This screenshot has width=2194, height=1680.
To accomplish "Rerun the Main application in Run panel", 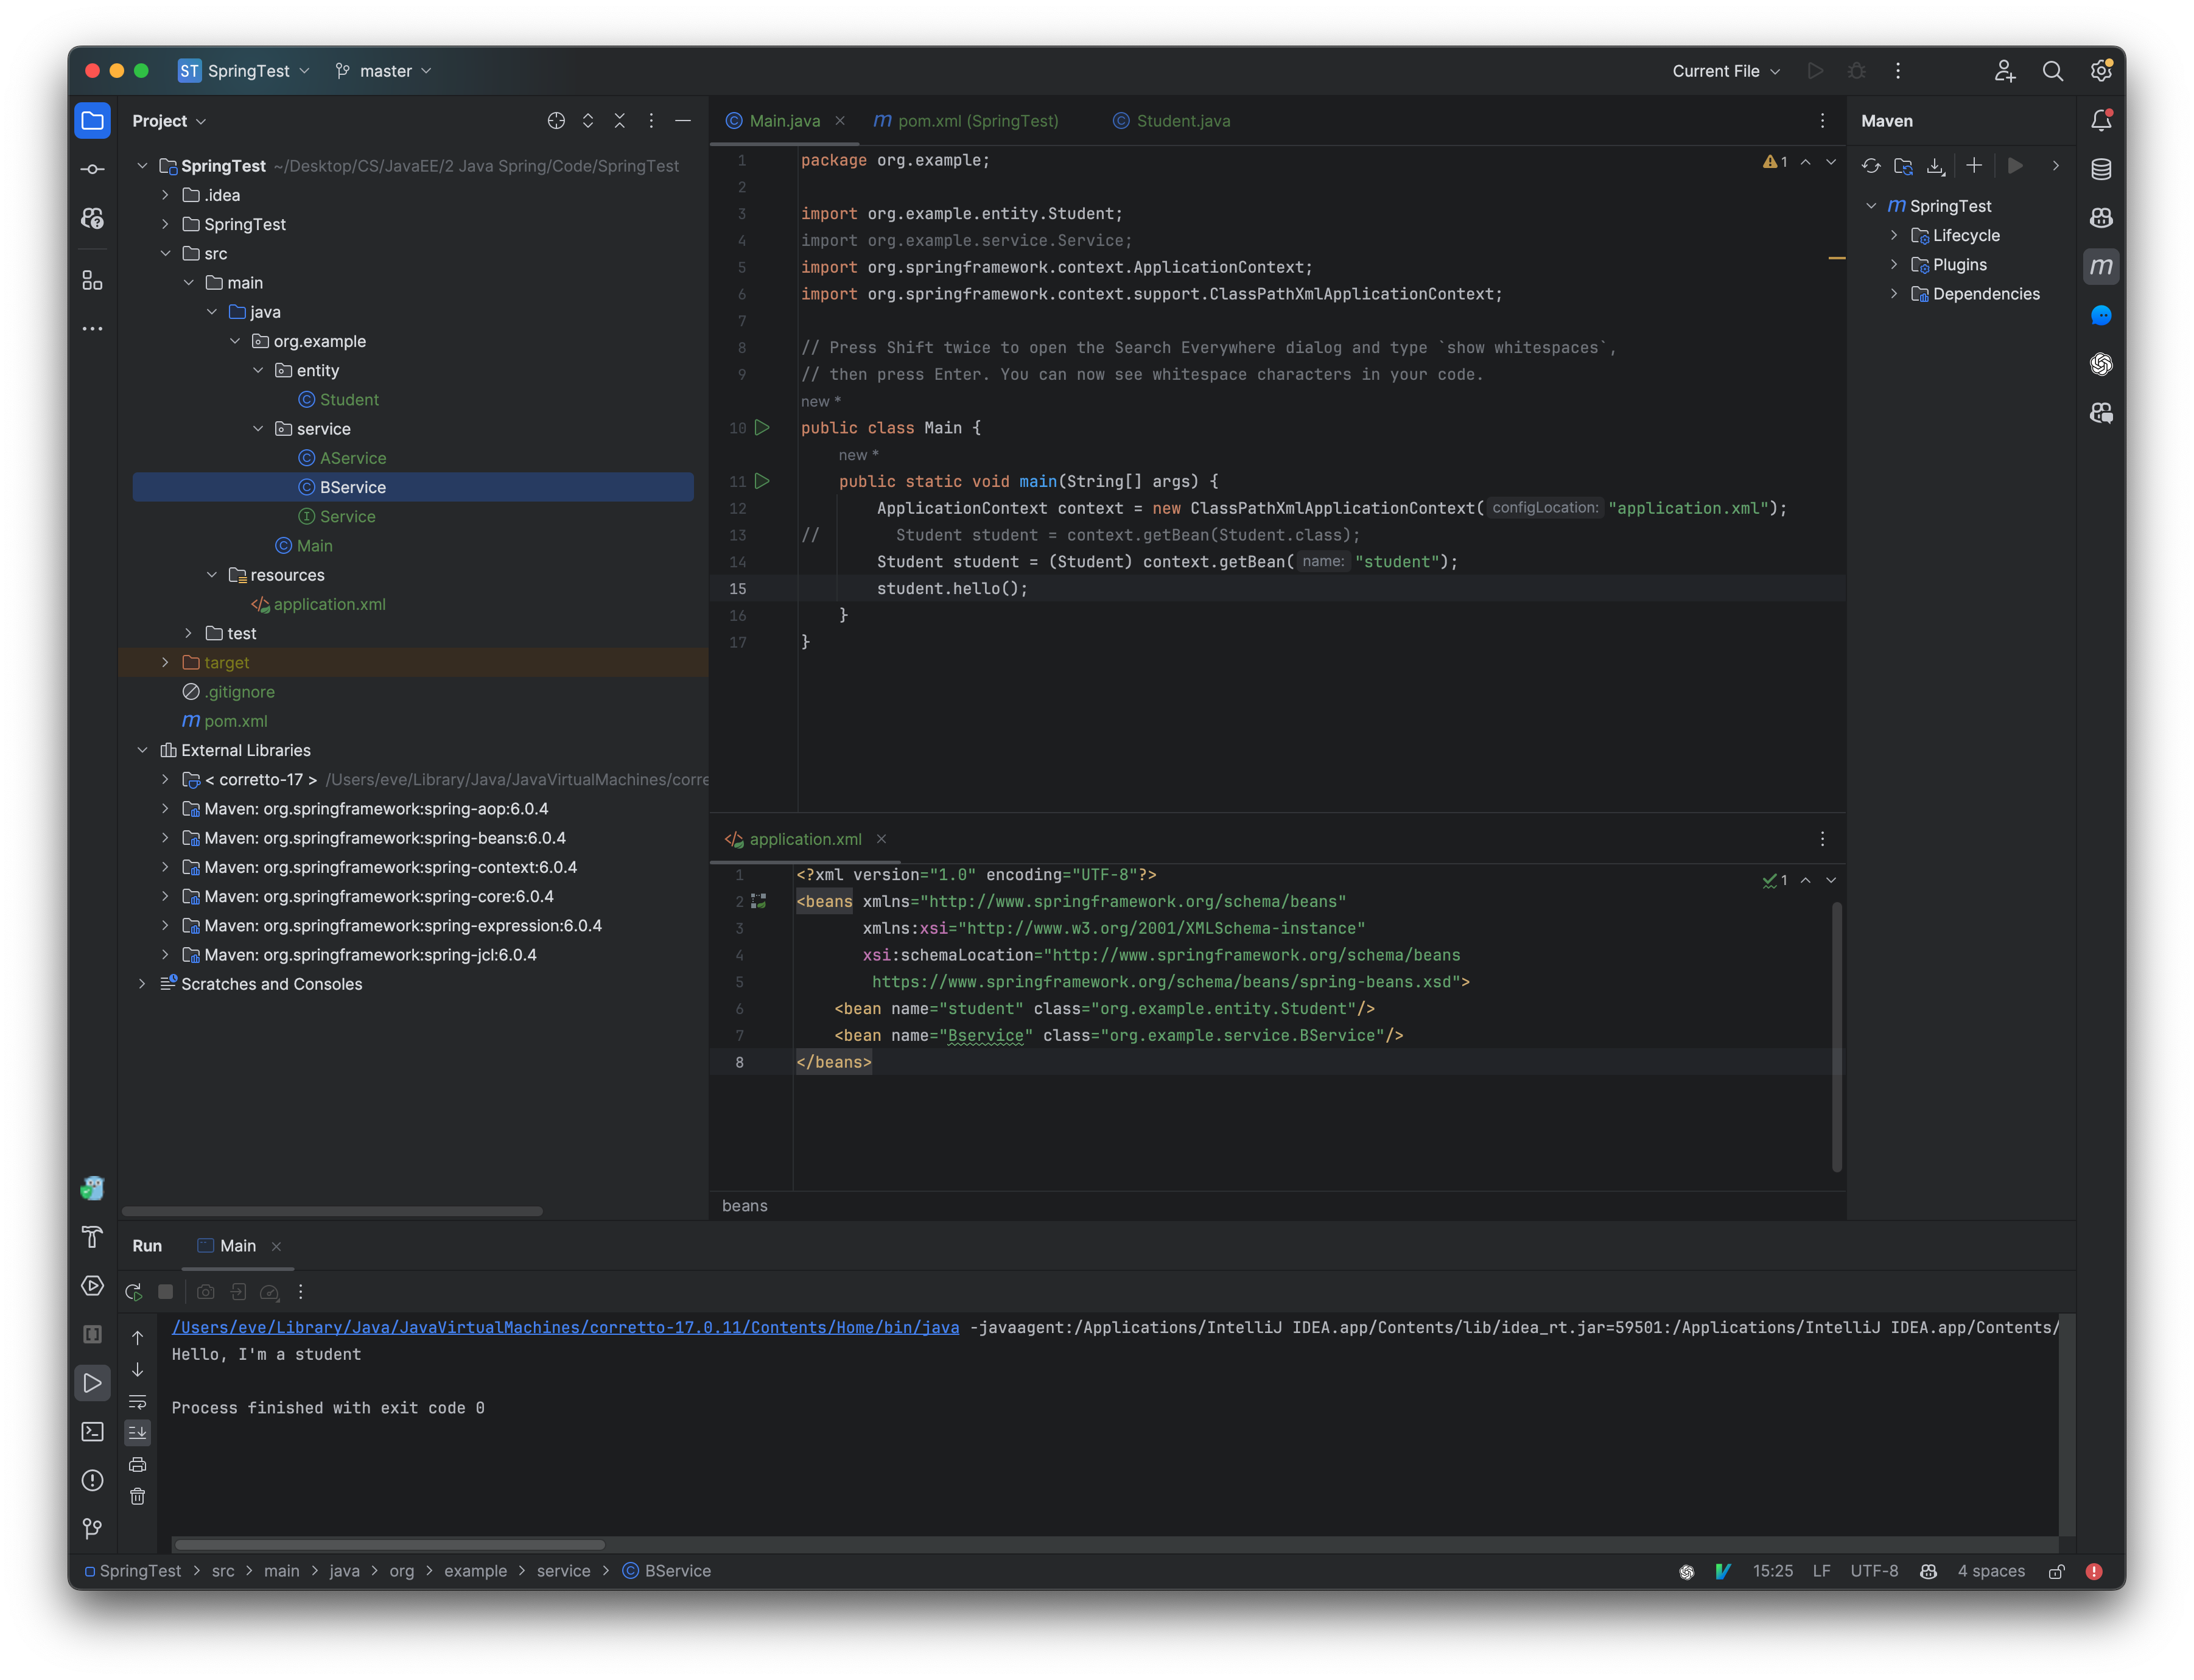I will [134, 1291].
